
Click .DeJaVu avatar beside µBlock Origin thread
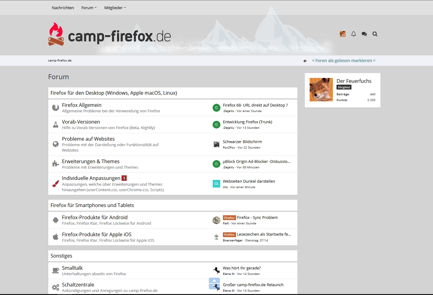(x=216, y=164)
